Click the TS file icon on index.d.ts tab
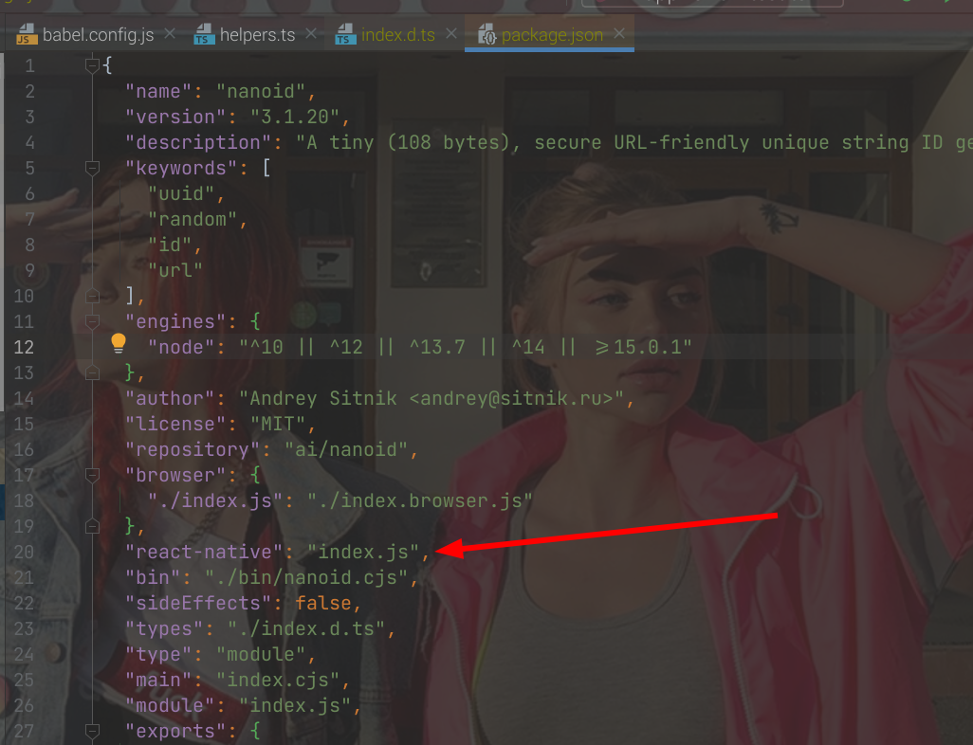The image size is (973, 745). pyautogui.click(x=345, y=35)
